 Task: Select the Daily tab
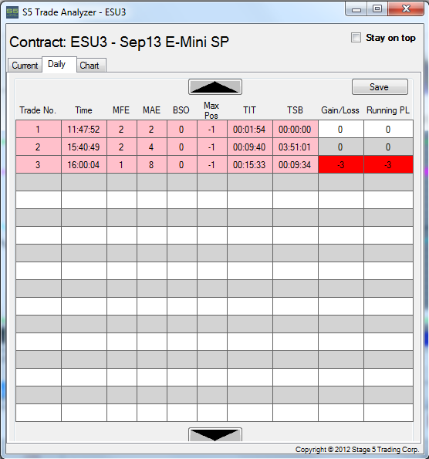click(x=59, y=64)
